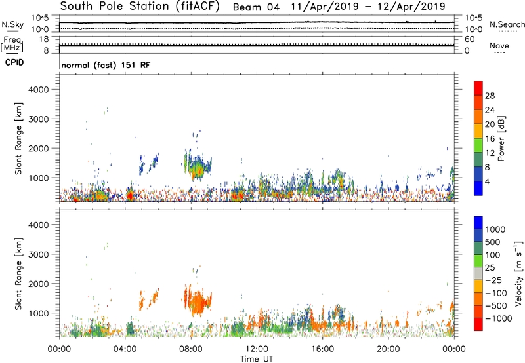The image size is (525, 363).
Task: Select the "Beam 04" label
Action: click(256, 7)
